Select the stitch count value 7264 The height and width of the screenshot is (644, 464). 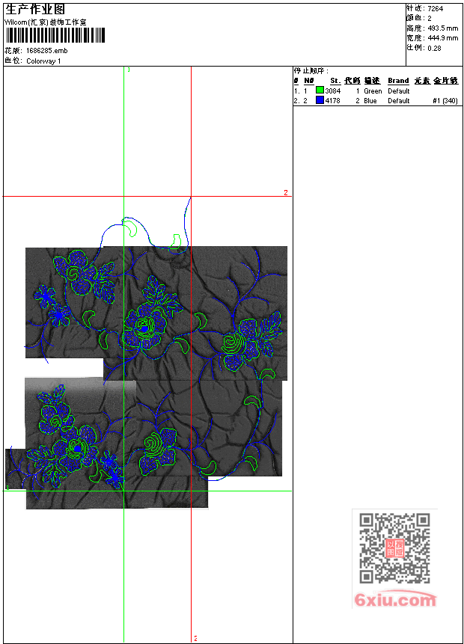(436, 9)
